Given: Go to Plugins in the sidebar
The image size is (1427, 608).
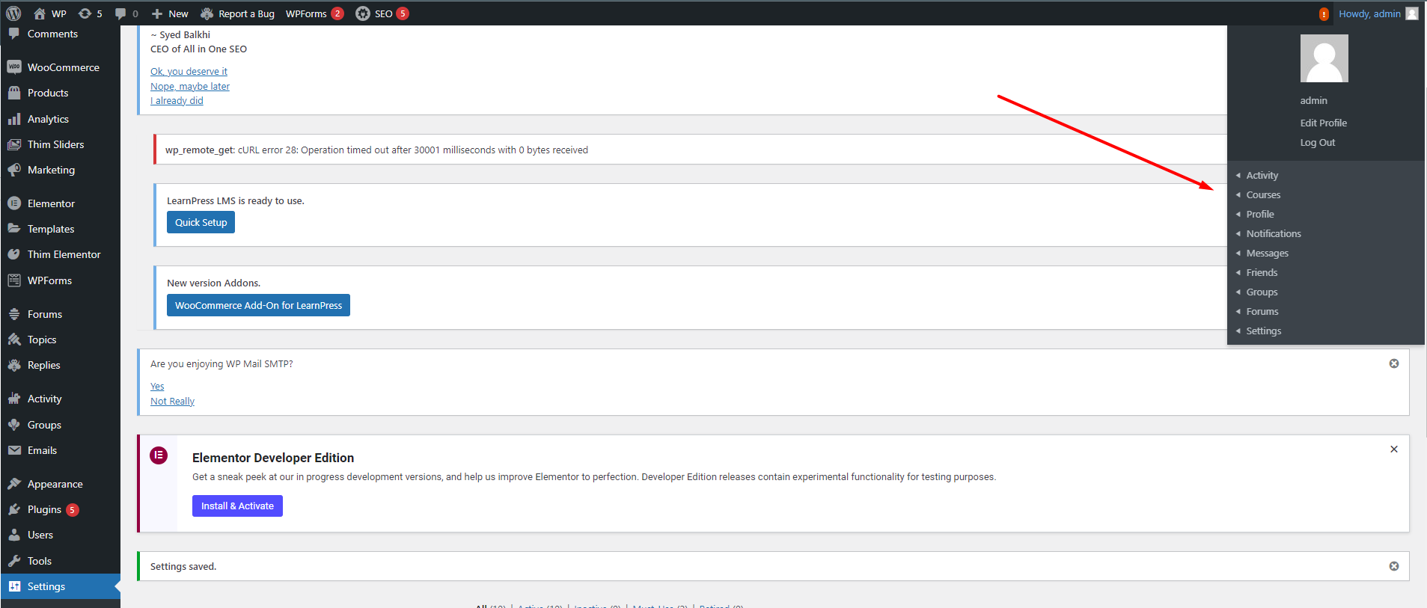Looking at the screenshot, I should click(x=44, y=509).
